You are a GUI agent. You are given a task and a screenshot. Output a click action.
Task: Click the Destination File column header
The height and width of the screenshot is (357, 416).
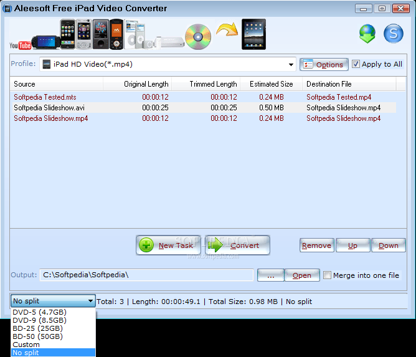point(349,84)
